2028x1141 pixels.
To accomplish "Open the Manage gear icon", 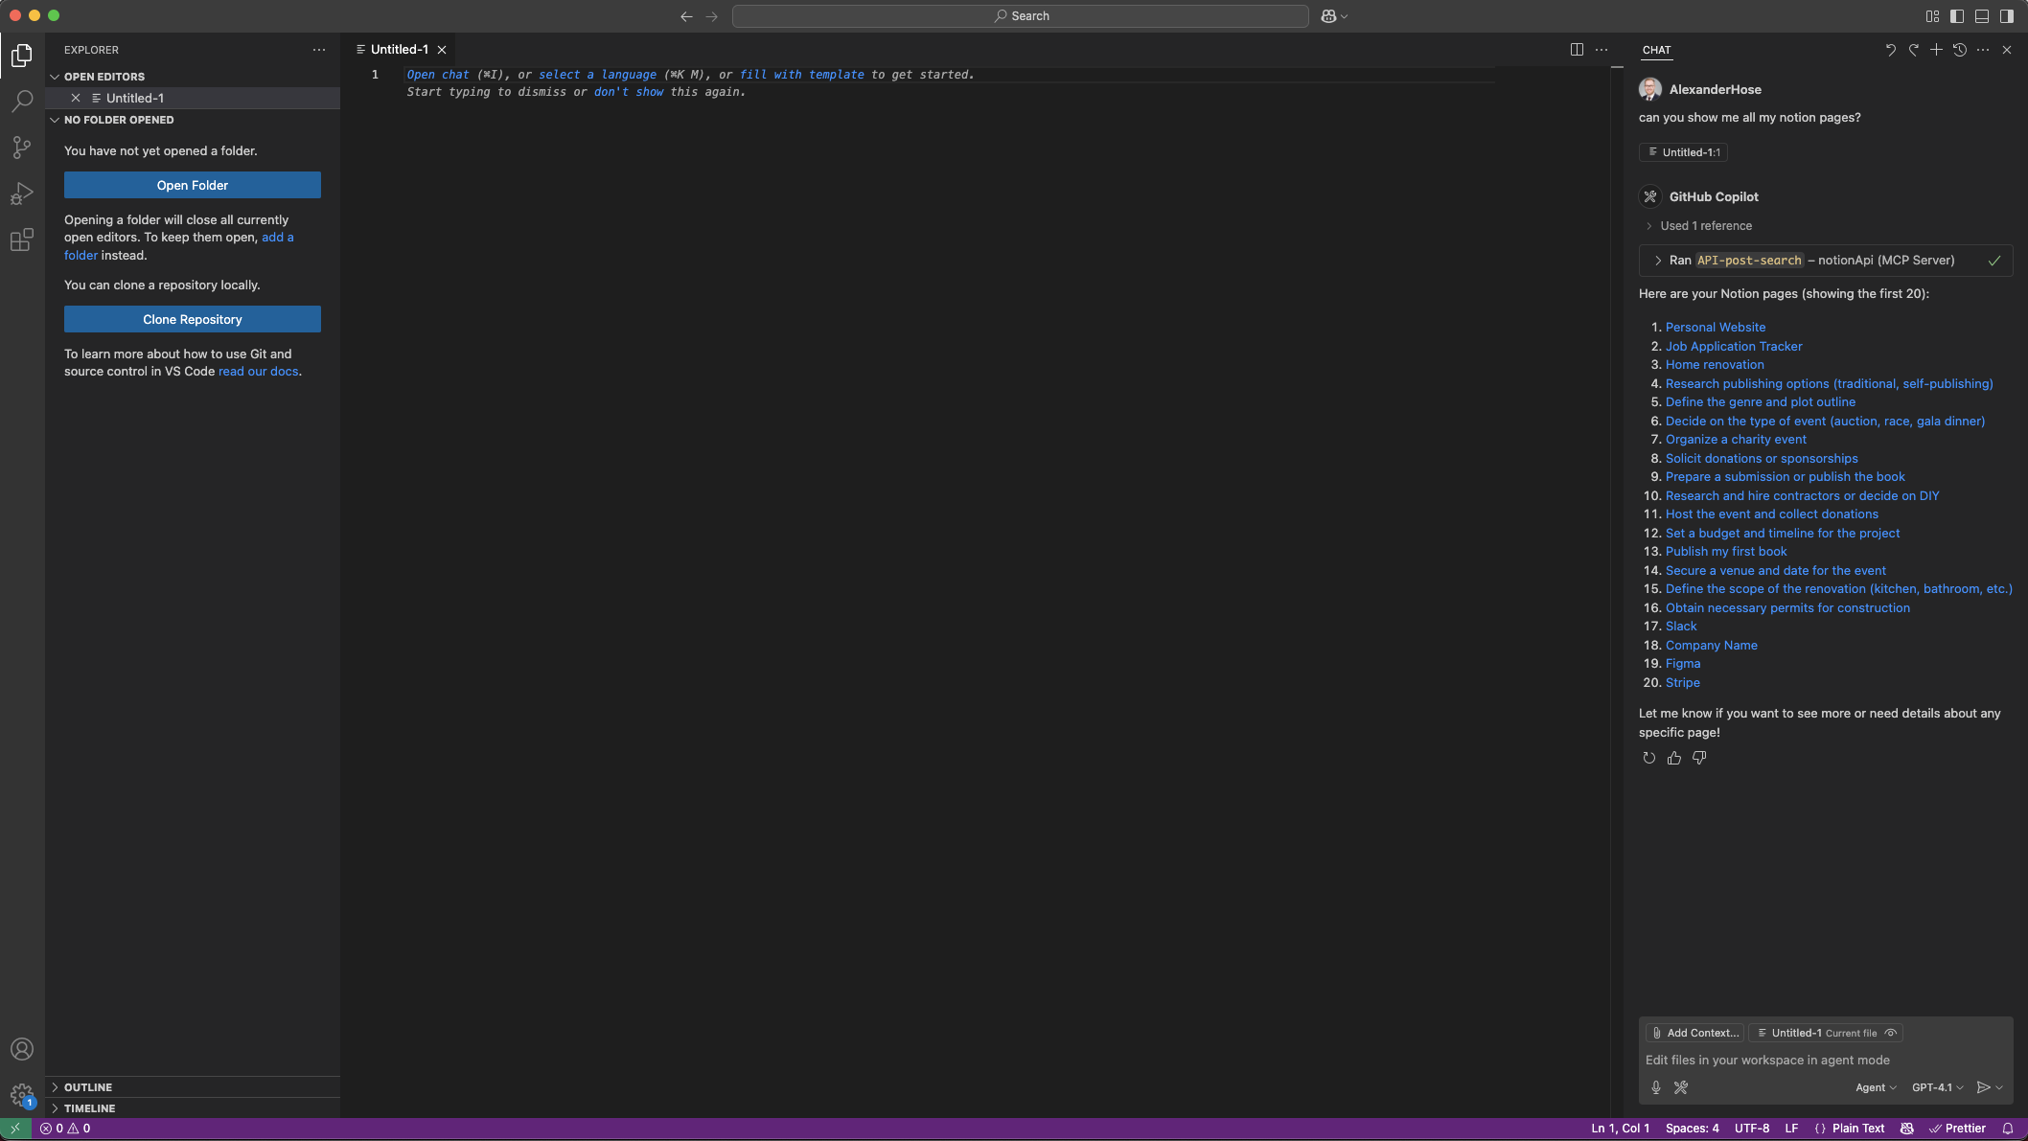I will pyautogui.click(x=22, y=1094).
